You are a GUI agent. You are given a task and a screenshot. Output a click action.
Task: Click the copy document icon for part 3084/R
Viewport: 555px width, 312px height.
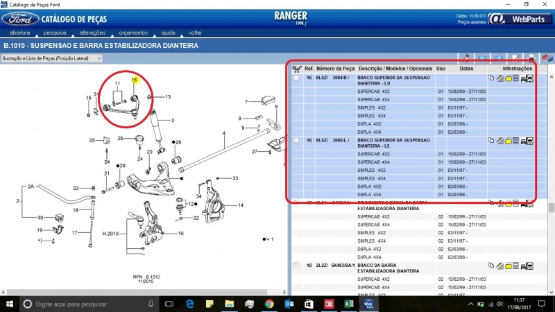pos(491,78)
